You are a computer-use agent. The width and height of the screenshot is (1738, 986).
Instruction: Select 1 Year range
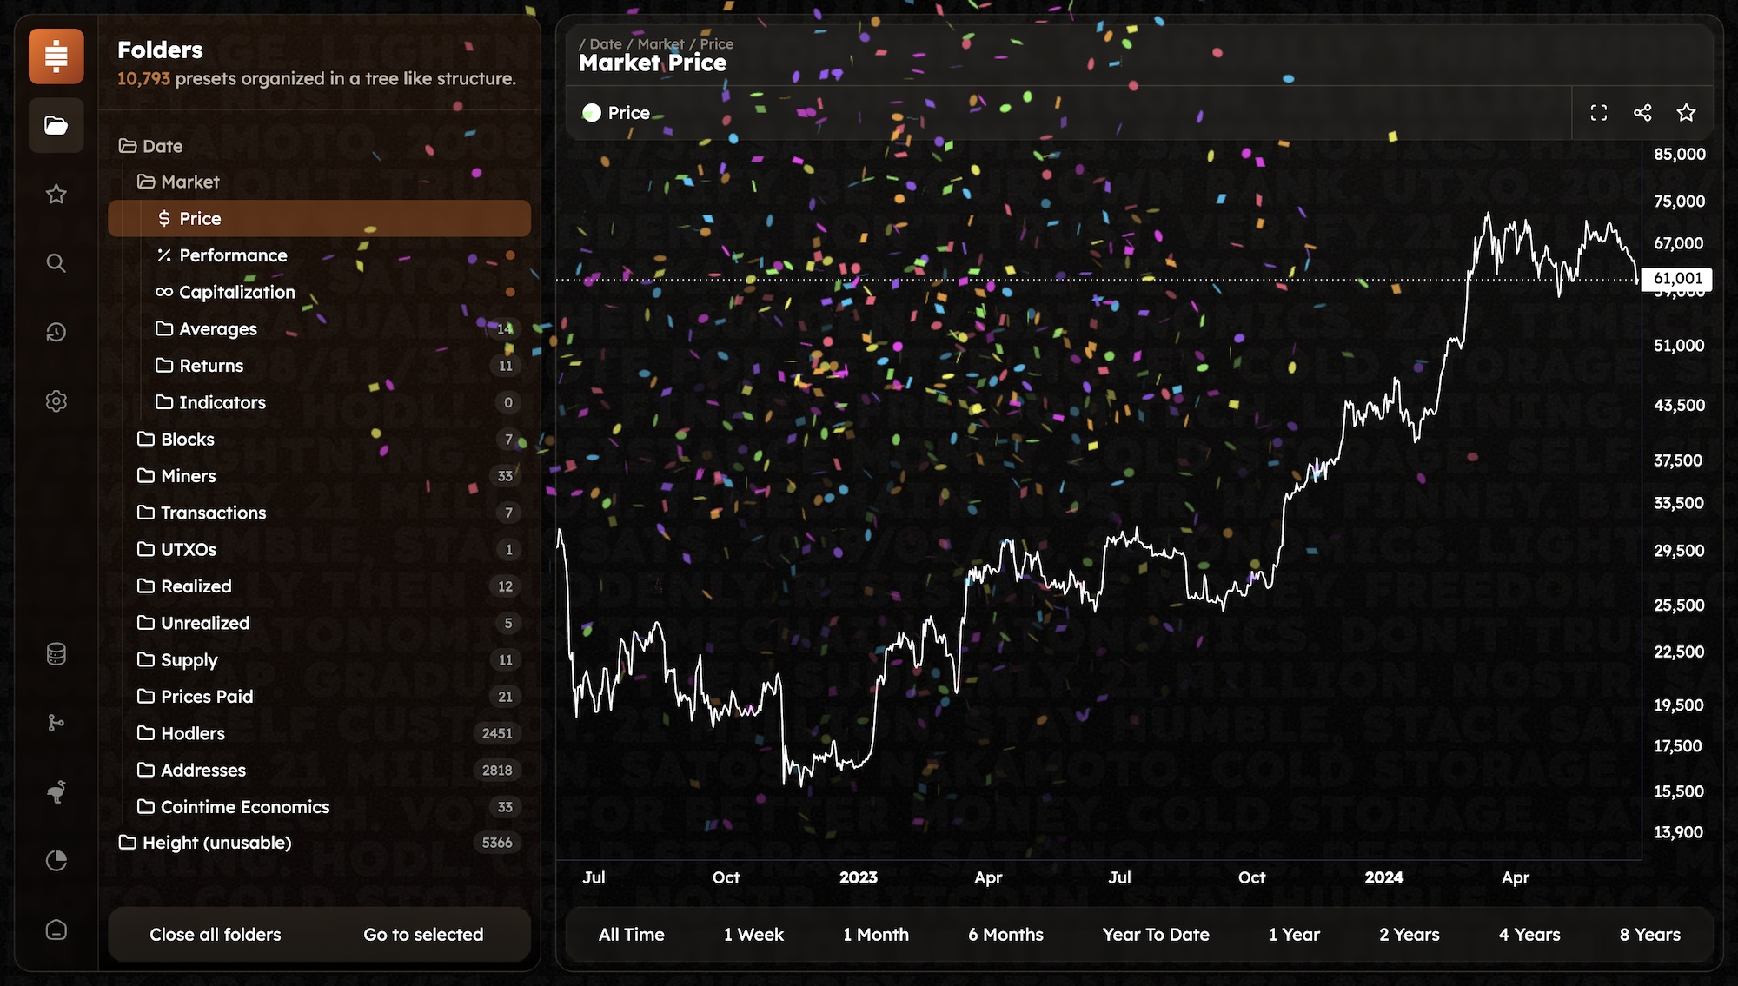(1294, 935)
